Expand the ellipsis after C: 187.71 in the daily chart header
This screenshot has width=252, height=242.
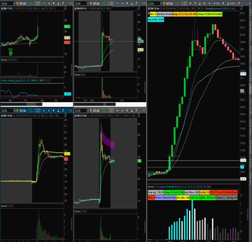(56, 9)
